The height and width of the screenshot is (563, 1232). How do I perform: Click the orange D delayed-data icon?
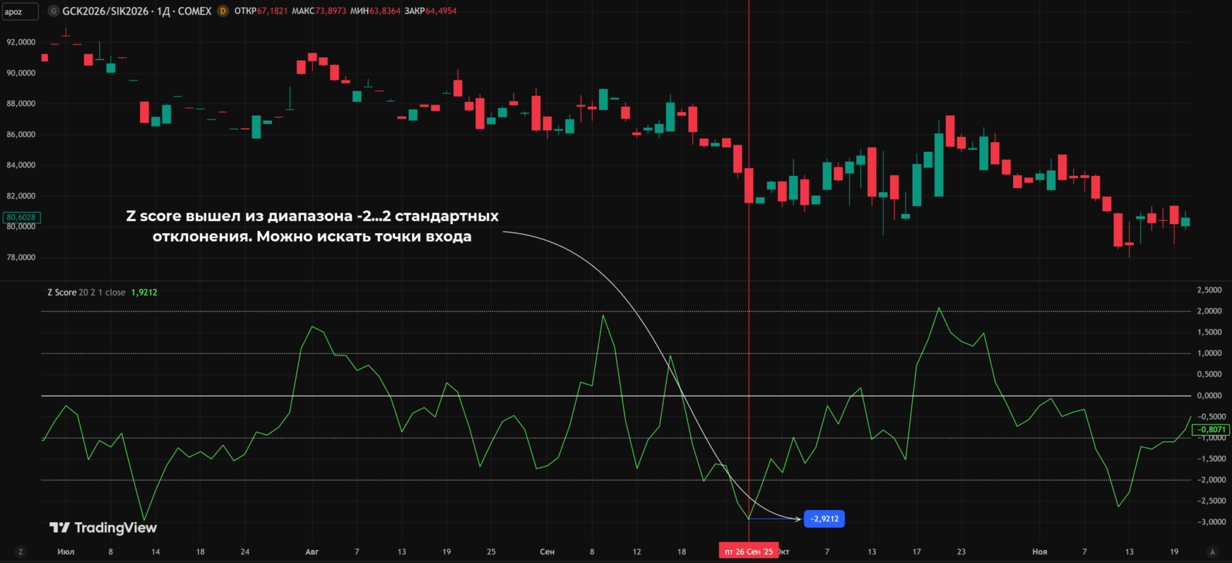(x=223, y=11)
